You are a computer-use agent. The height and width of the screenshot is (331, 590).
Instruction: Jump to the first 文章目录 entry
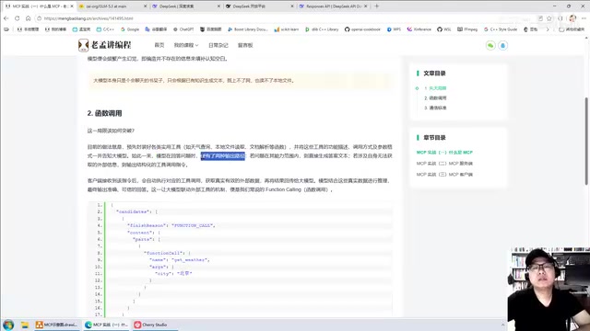[435, 88]
